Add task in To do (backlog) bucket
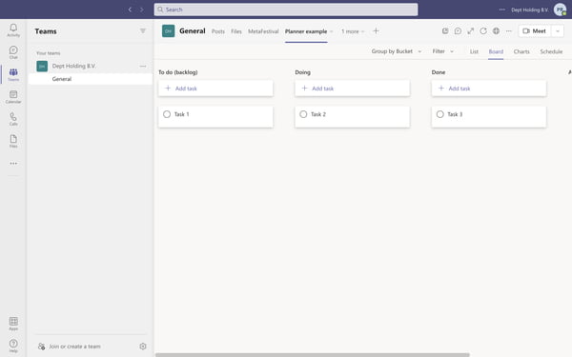Screen dimensions: 572x357 click(215, 89)
